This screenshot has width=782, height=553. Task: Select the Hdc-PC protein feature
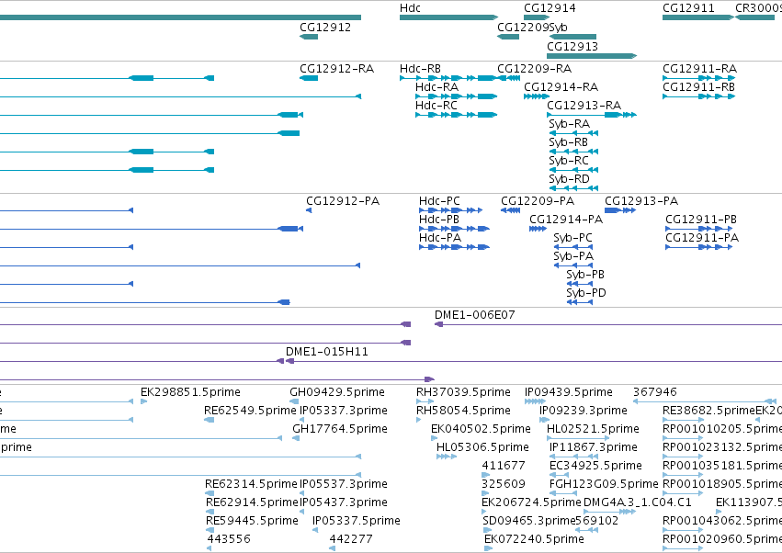451,210
